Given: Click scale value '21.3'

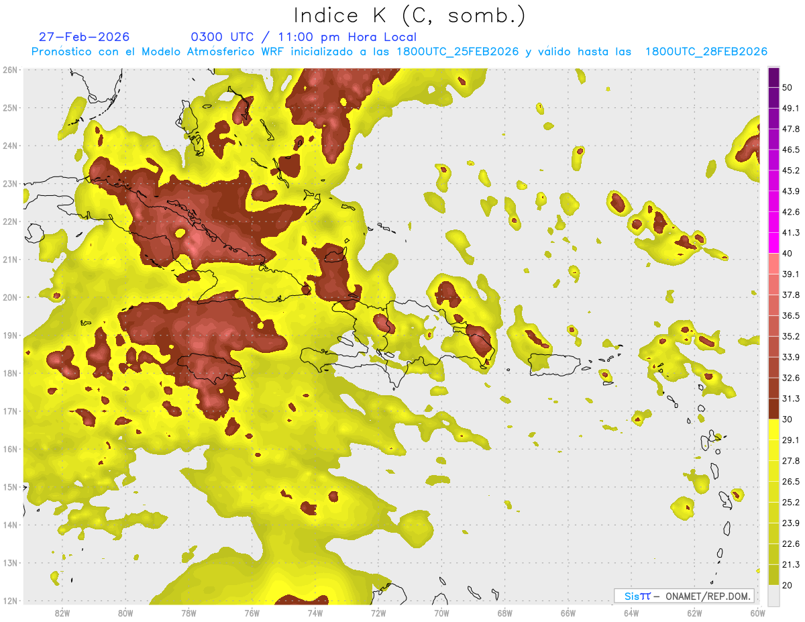Looking at the screenshot, I should point(791,564).
